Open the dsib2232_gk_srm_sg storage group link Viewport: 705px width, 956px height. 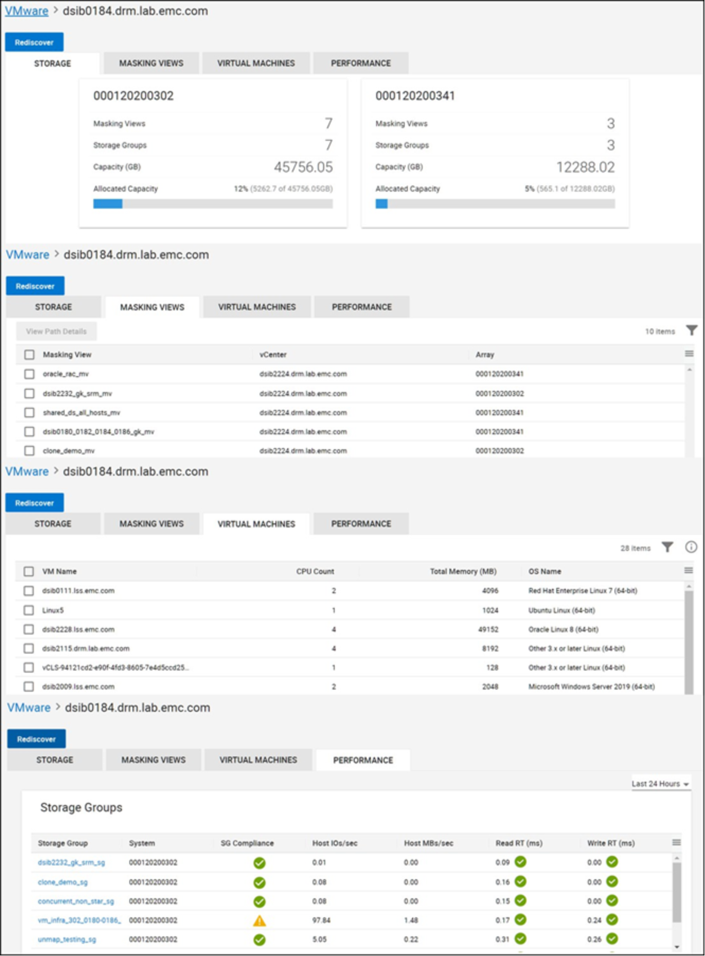(72, 862)
